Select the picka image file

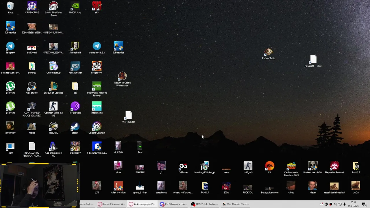[x=118, y=168]
